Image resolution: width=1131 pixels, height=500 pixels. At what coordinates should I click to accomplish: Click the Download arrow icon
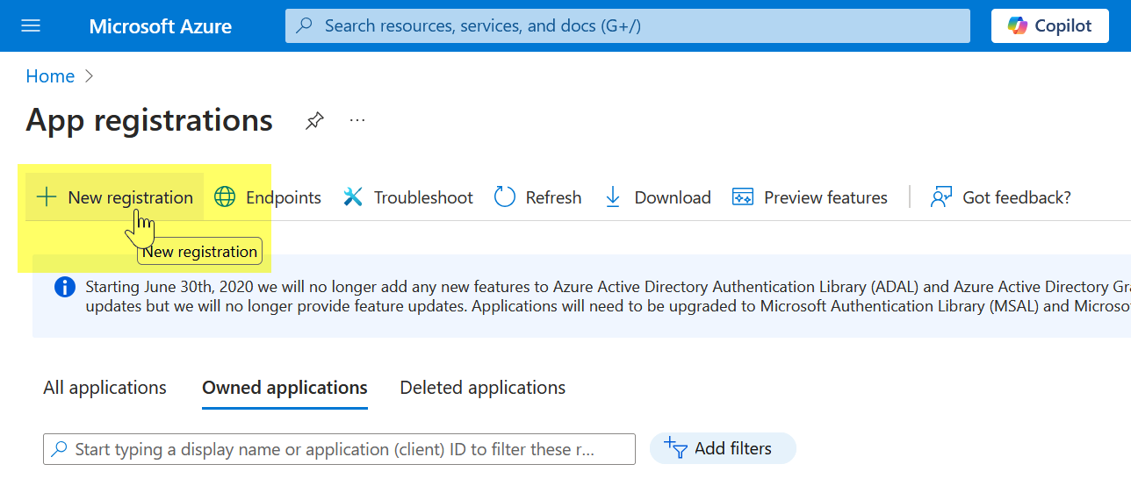click(x=613, y=197)
